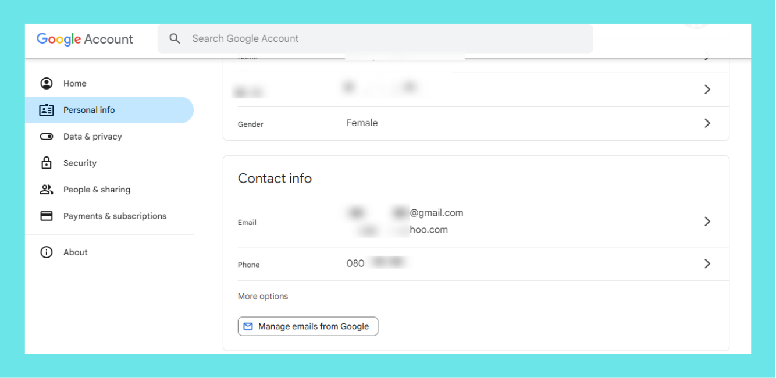
Task: Select Data & privacy in sidebar
Action: click(92, 137)
